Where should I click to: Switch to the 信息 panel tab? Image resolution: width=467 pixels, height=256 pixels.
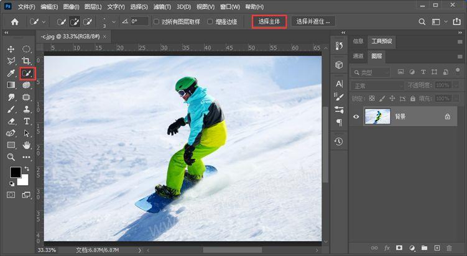[358, 41]
